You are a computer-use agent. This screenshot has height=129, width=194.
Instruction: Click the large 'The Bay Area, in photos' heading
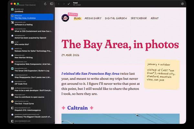pyautogui.click(x=120, y=45)
